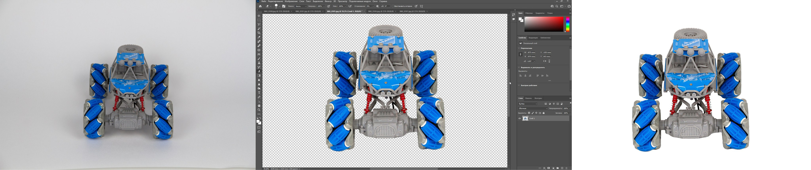
Task: Collapse the Выровнять и распределить section
Action: click(519, 67)
